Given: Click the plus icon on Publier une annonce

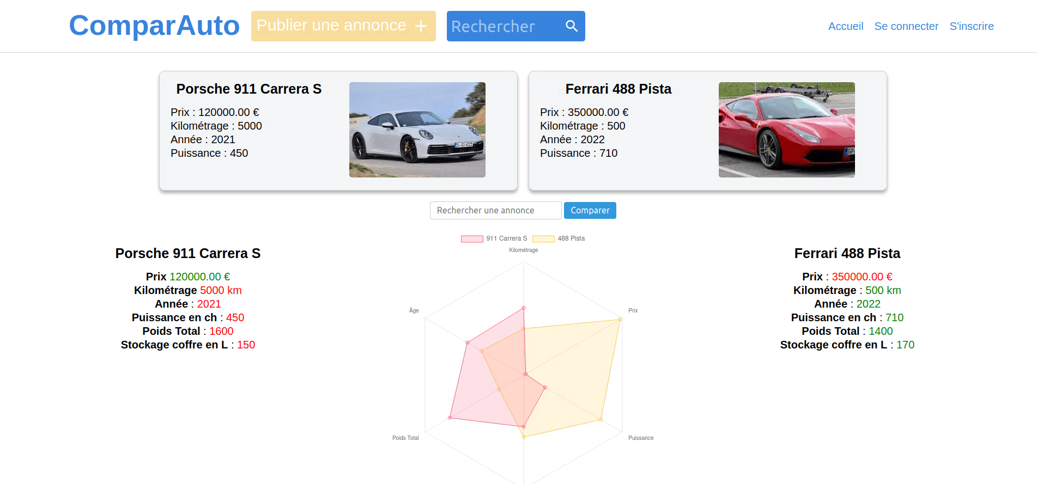Looking at the screenshot, I should 421,26.
